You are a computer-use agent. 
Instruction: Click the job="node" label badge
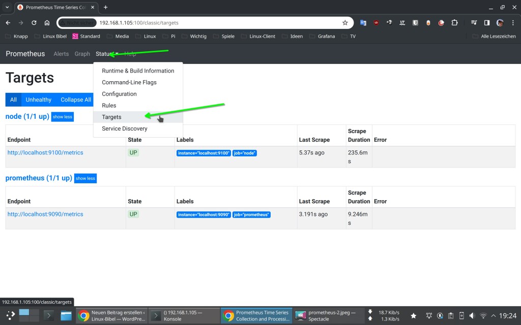click(245, 153)
